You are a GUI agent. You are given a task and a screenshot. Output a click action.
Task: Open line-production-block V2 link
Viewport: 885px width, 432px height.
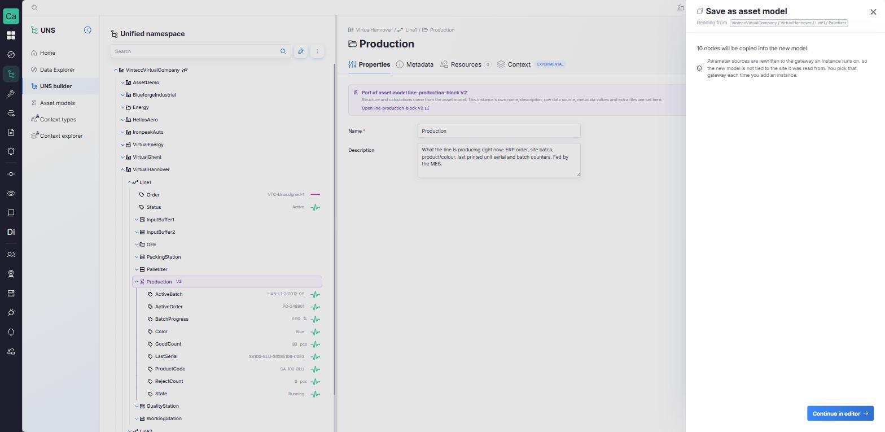pyautogui.click(x=395, y=108)
